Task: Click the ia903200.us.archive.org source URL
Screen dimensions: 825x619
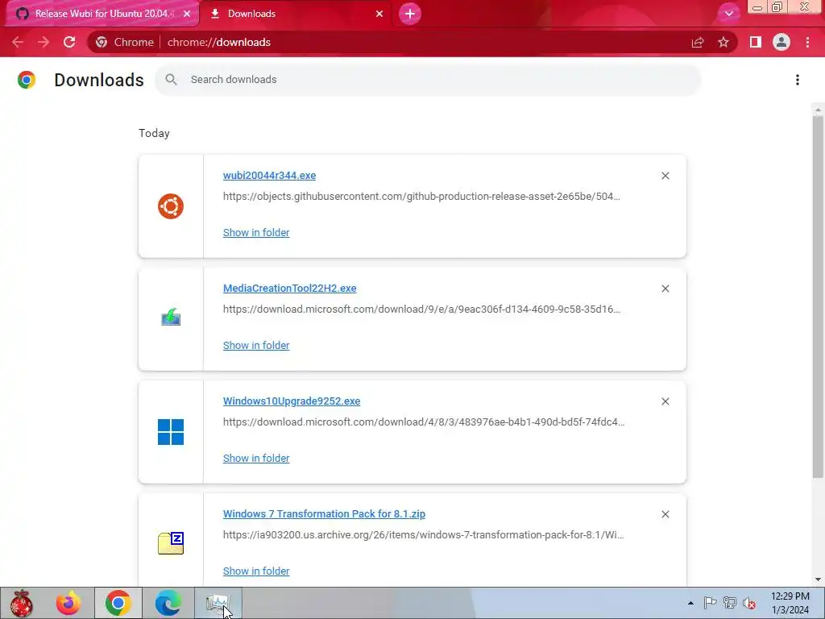Action: [424, 535]
